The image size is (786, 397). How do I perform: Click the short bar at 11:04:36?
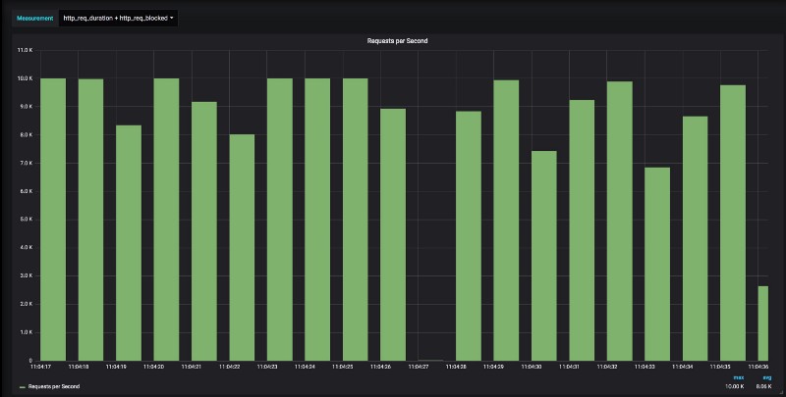763,323
